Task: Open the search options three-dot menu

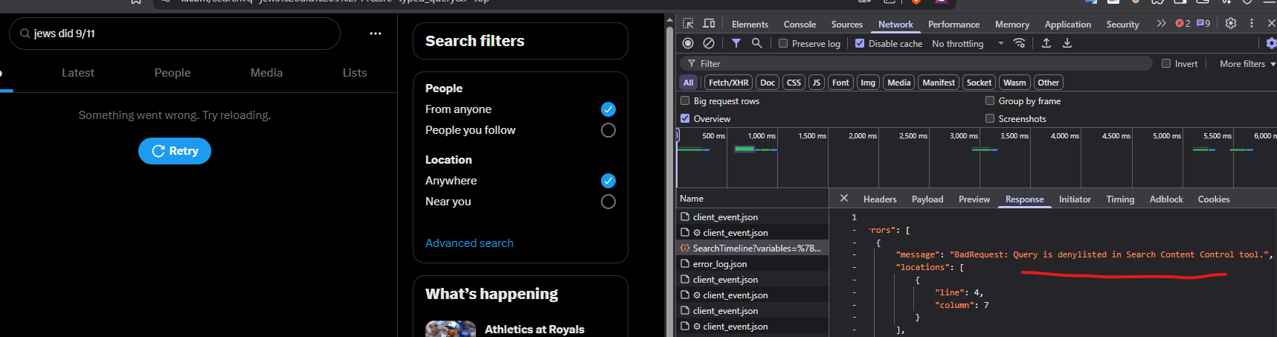Action: (376, 33)
